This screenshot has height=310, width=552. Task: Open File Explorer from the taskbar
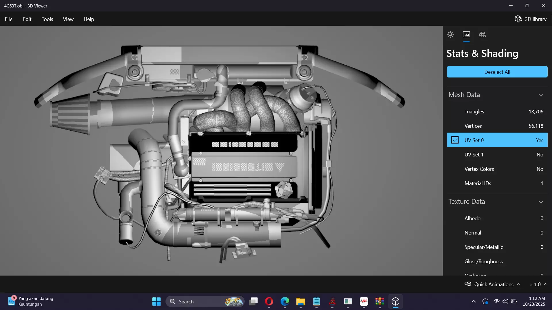pyautogui.click(x=301, y=301)
